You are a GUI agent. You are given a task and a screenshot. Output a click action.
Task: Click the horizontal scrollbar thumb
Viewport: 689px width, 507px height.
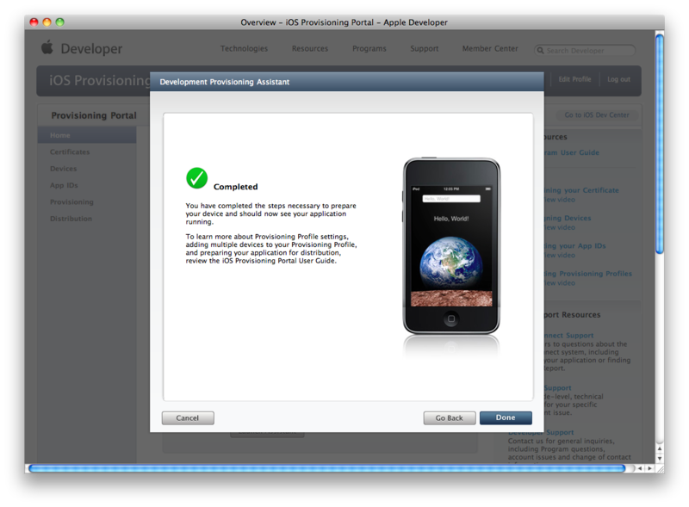(x=327, y=468)
